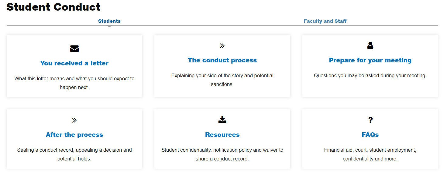This screenshot has width=444, height=175.
Task: Click the conduct process card description
Action: 222,80
